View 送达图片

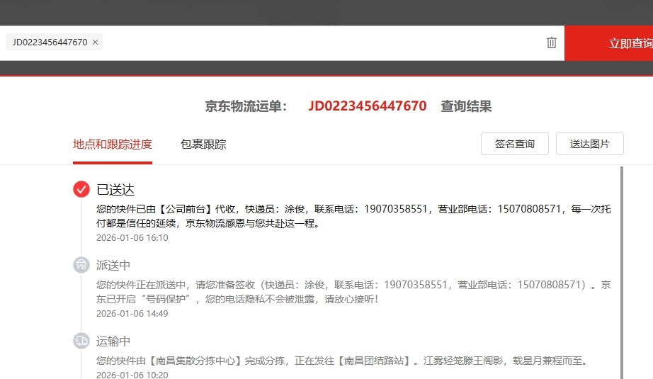tap(589, 144)
